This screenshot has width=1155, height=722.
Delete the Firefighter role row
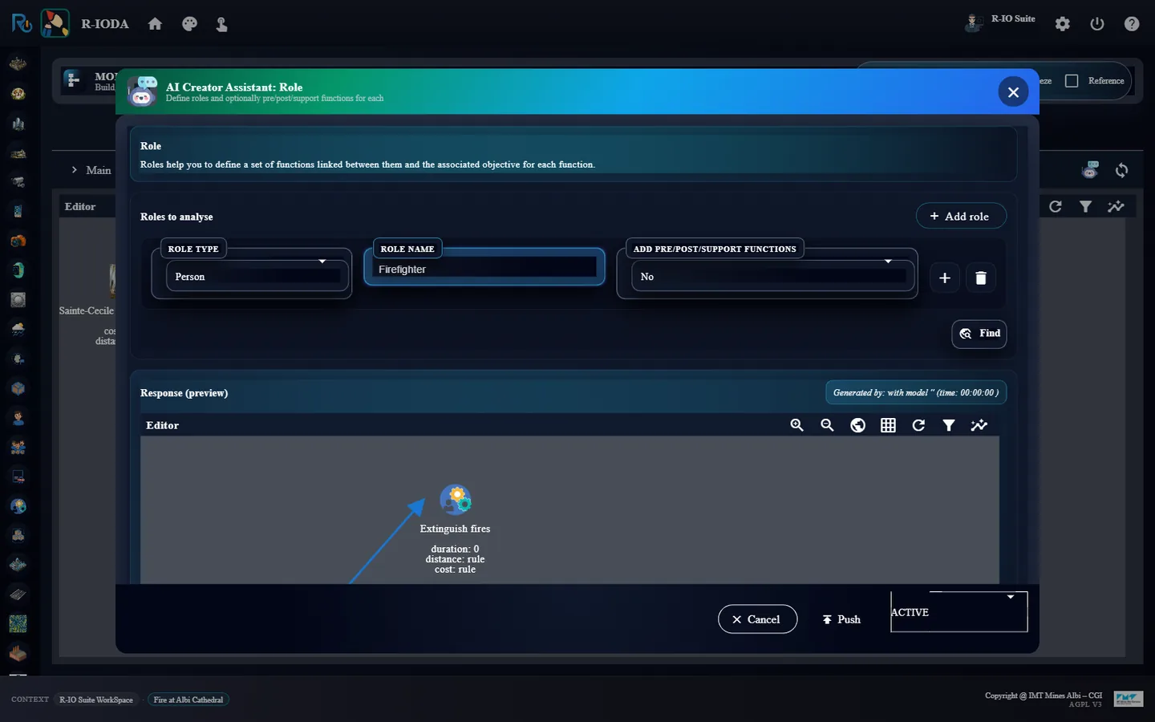(980, 278)
